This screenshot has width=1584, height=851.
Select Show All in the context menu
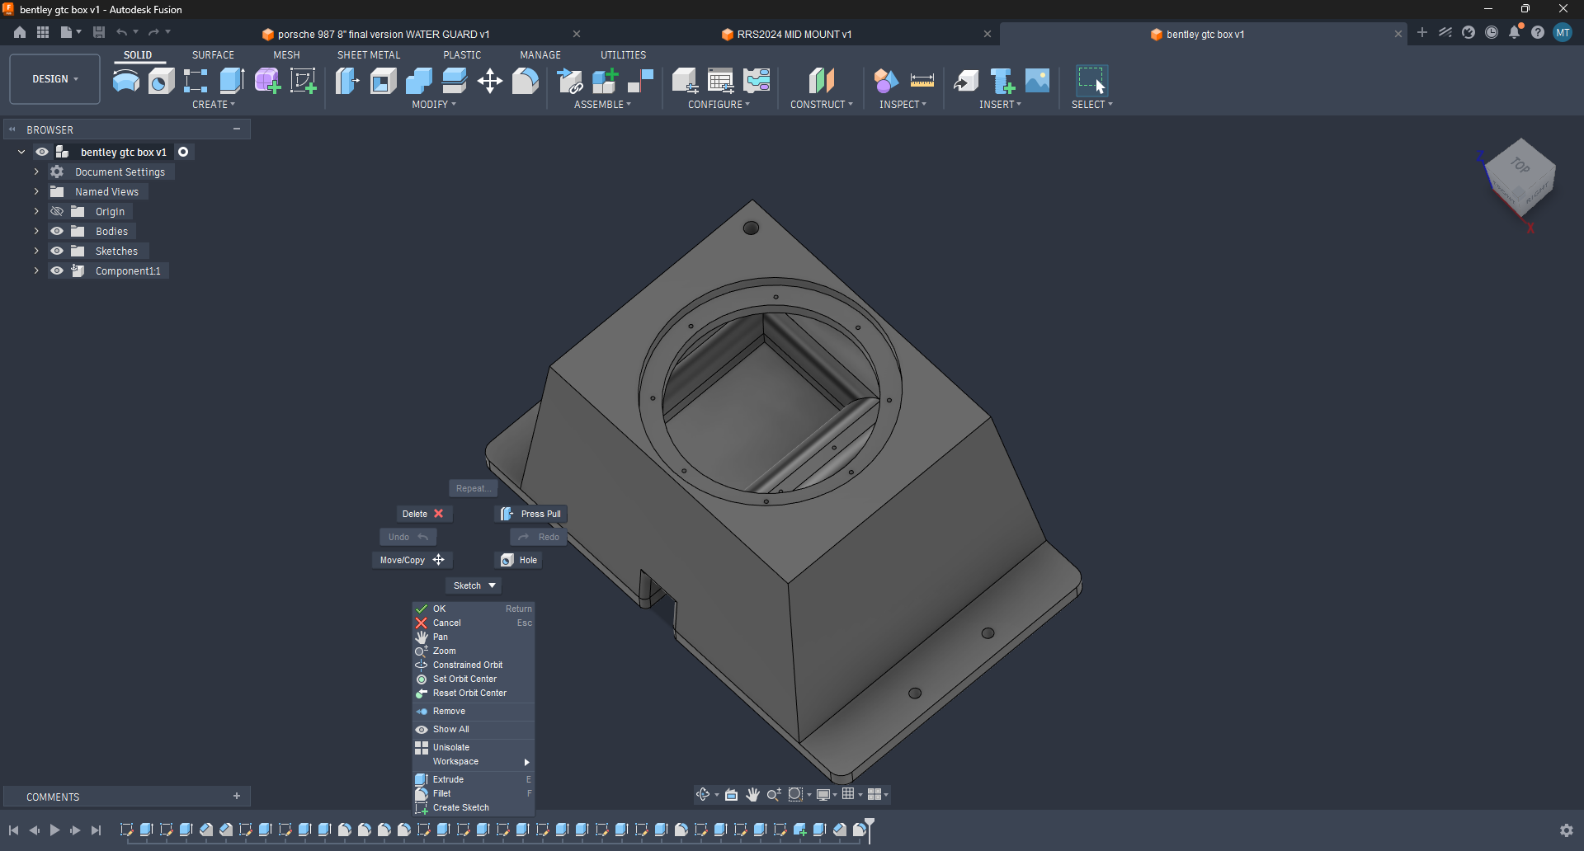pyautogui.click(x=474, y=729)
